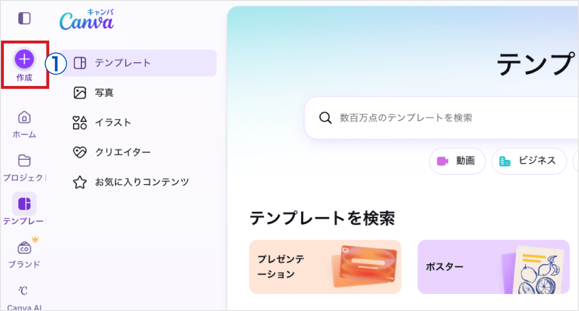Toggle the sidebar collapse control at top left
Viewport: 579px width, 311px height.
point(24,18)
